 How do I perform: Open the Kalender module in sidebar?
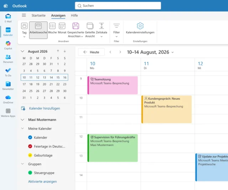tap(8, 32)
